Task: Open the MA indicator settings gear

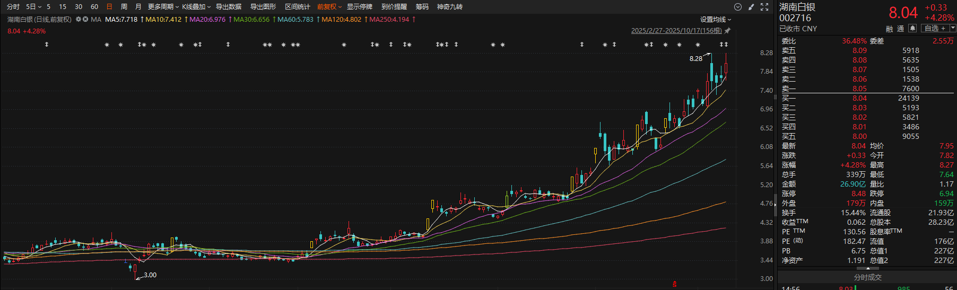Action: tap(79, 20)
